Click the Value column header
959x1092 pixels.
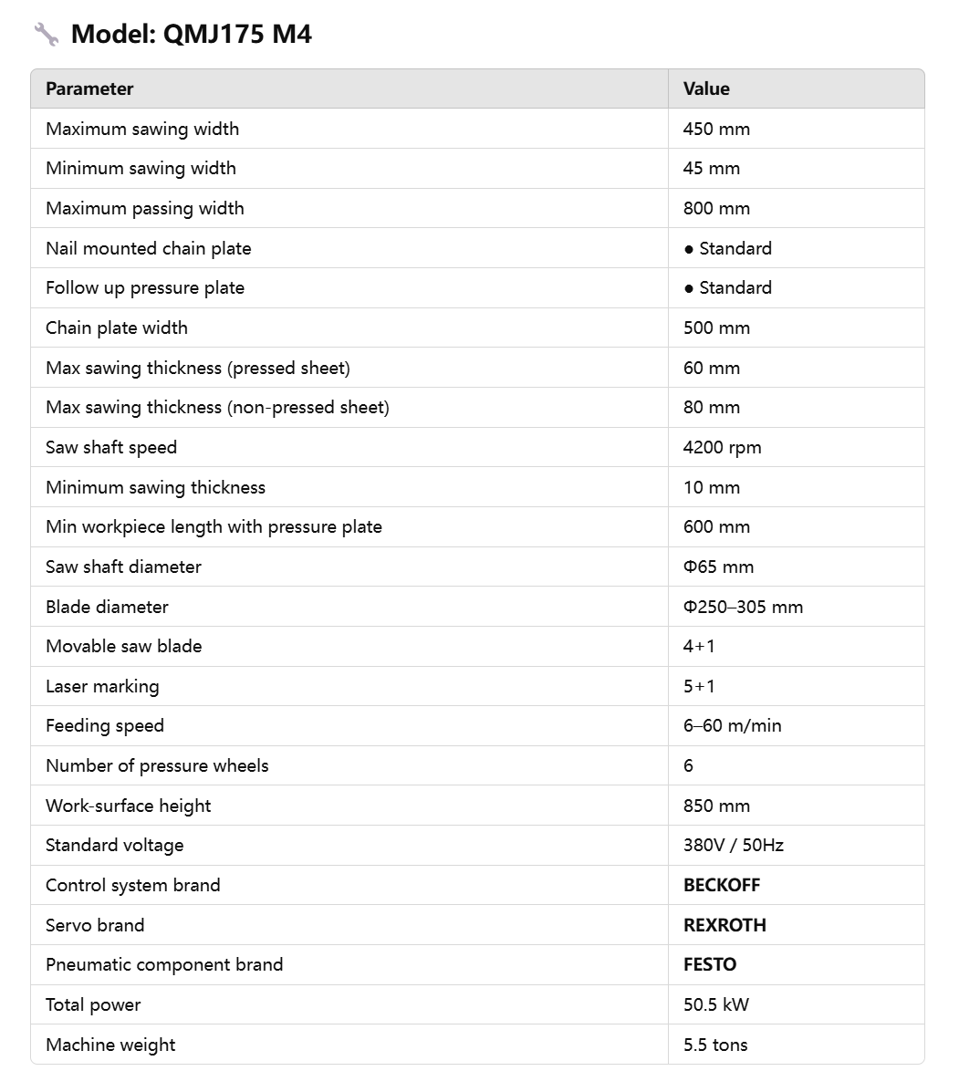click(706, 88)
